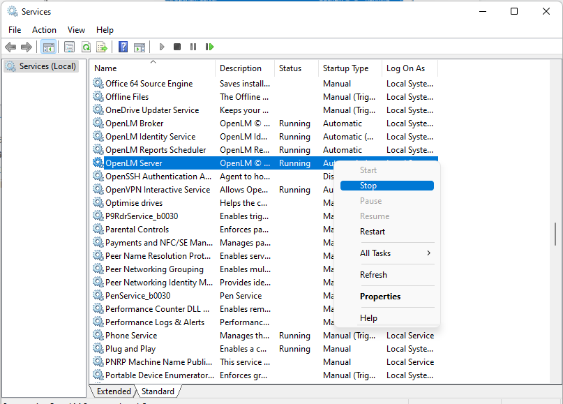Click the vertical scrollbar thumb
The height and width of the screenshot is (404, 563).
click(556, 234)
